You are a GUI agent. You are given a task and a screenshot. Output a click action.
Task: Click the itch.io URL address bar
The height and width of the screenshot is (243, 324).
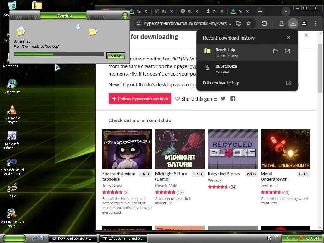click(x=187, y=23)
